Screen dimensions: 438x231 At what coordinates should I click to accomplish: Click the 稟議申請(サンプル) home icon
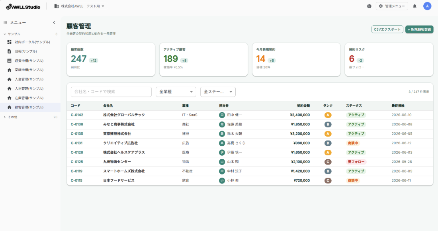(x=9, y=70)
